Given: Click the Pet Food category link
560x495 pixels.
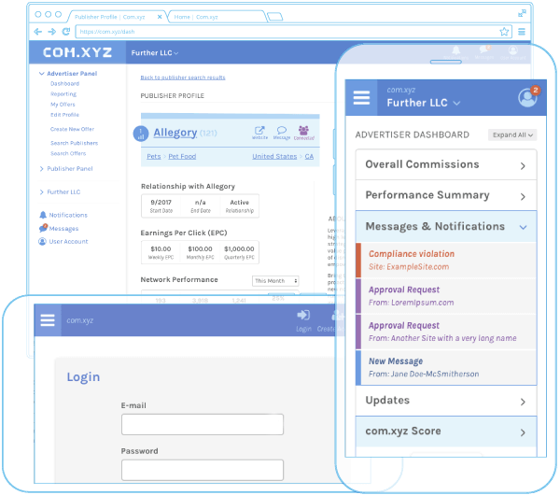Looking at the screenshot, I should 182,156.
